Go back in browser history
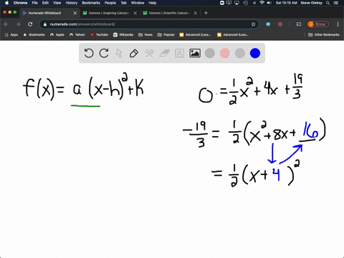344x258 pixels. point(6,24)
